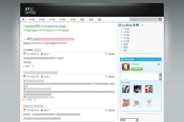This screenshot has height=122, width=184.
Task: Open avatar of woman with hand on face
Action: tap(126, 89)
